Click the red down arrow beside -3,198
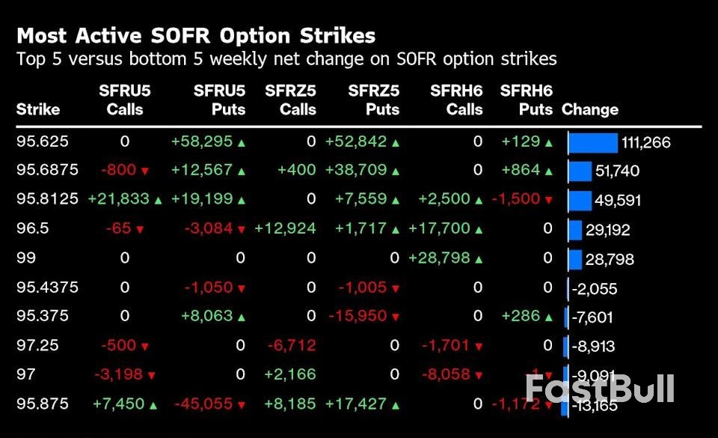Screen dimensions: 718x438 [150, 375]
